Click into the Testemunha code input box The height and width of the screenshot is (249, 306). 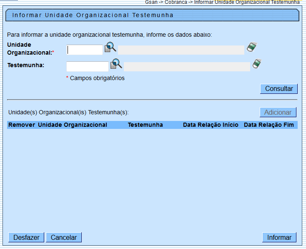point(87,66)
